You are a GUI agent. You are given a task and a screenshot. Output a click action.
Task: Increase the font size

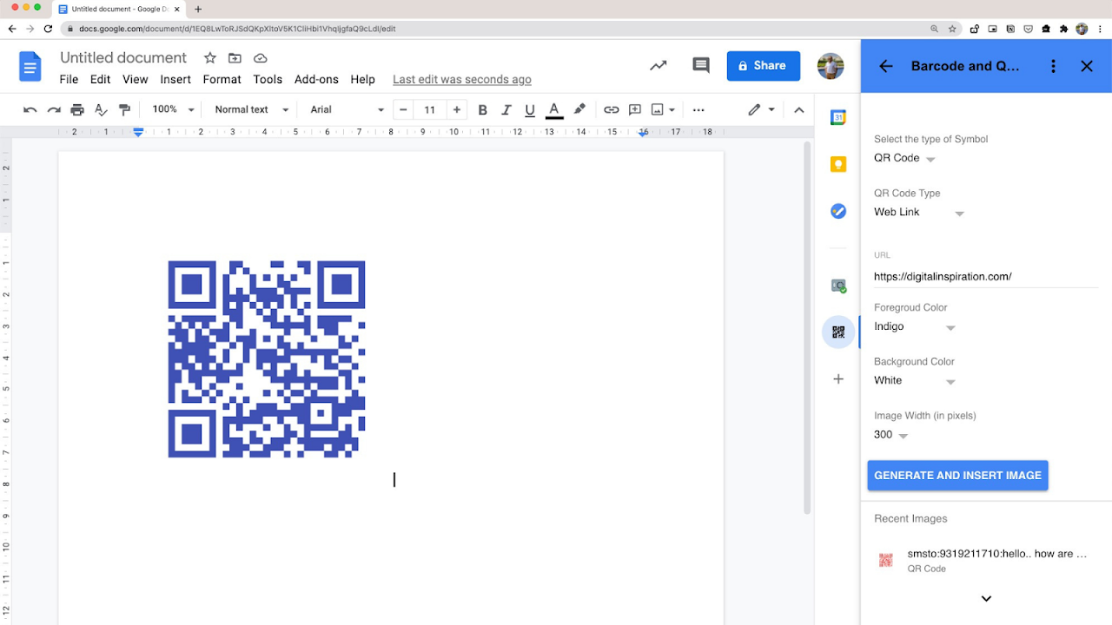coord(457,109)
